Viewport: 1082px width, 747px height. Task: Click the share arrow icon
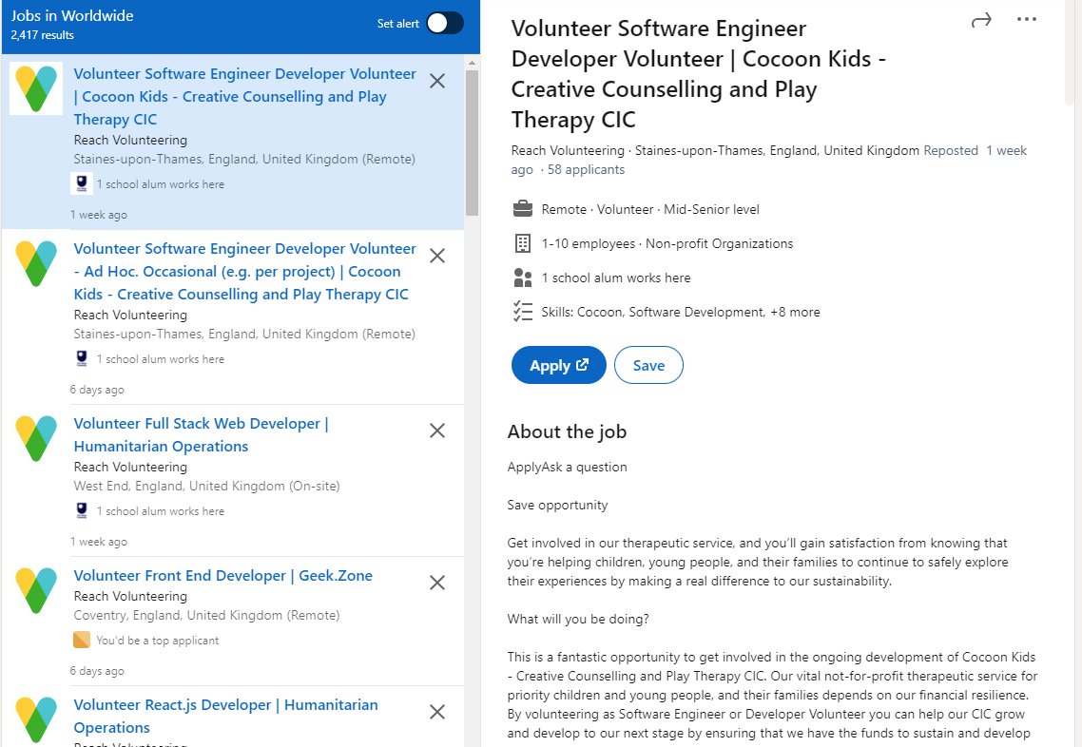pos(980,21)
